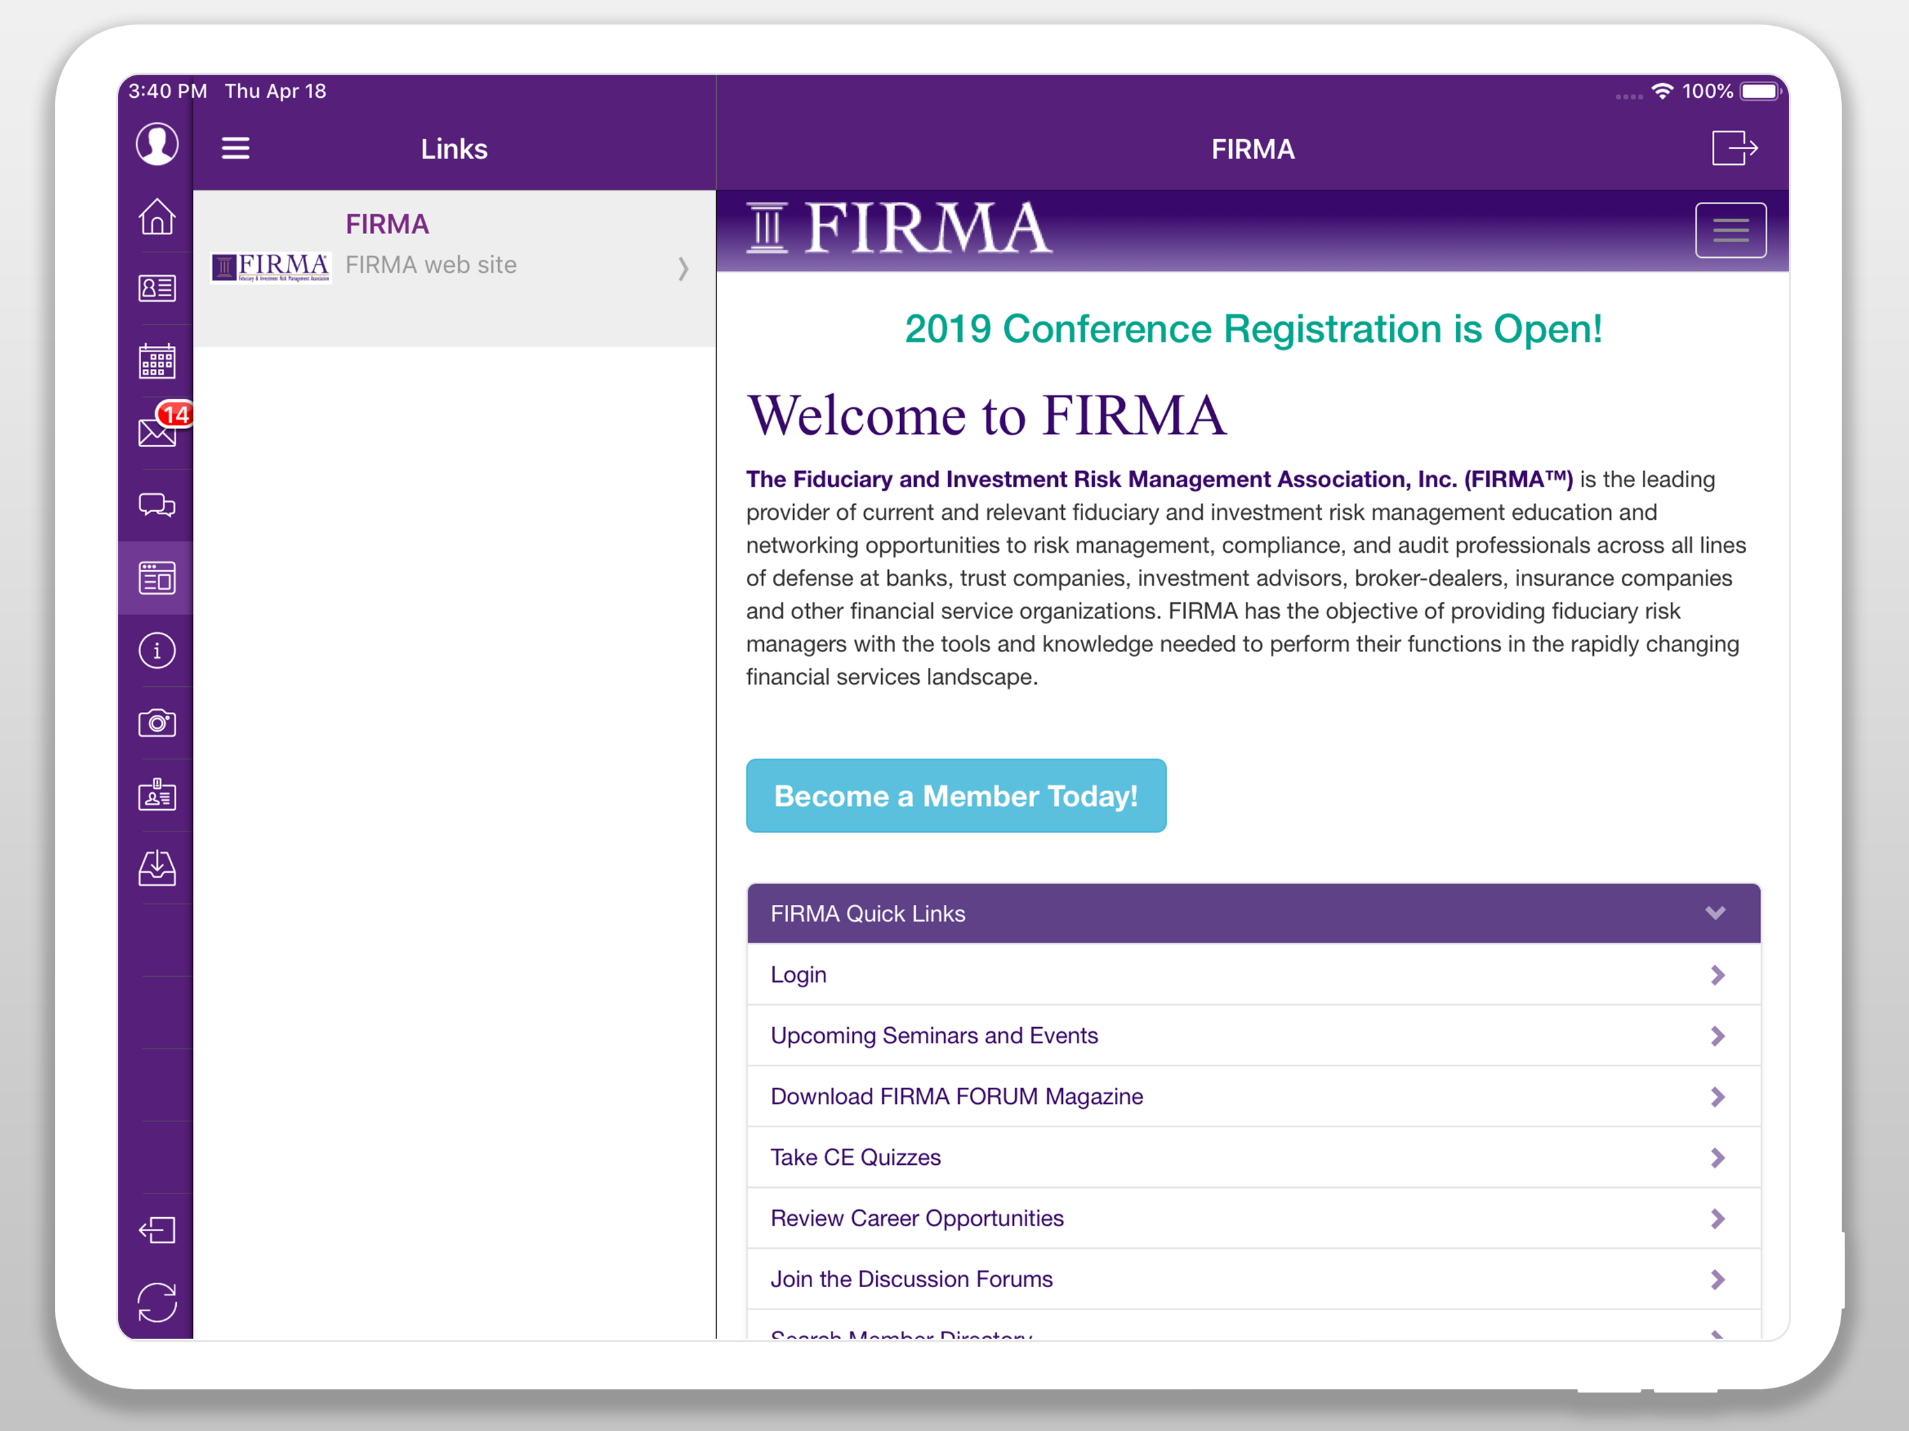Click Become a Member Today! button

956,796
